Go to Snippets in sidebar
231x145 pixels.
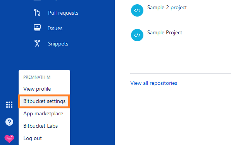click(58, 44)
